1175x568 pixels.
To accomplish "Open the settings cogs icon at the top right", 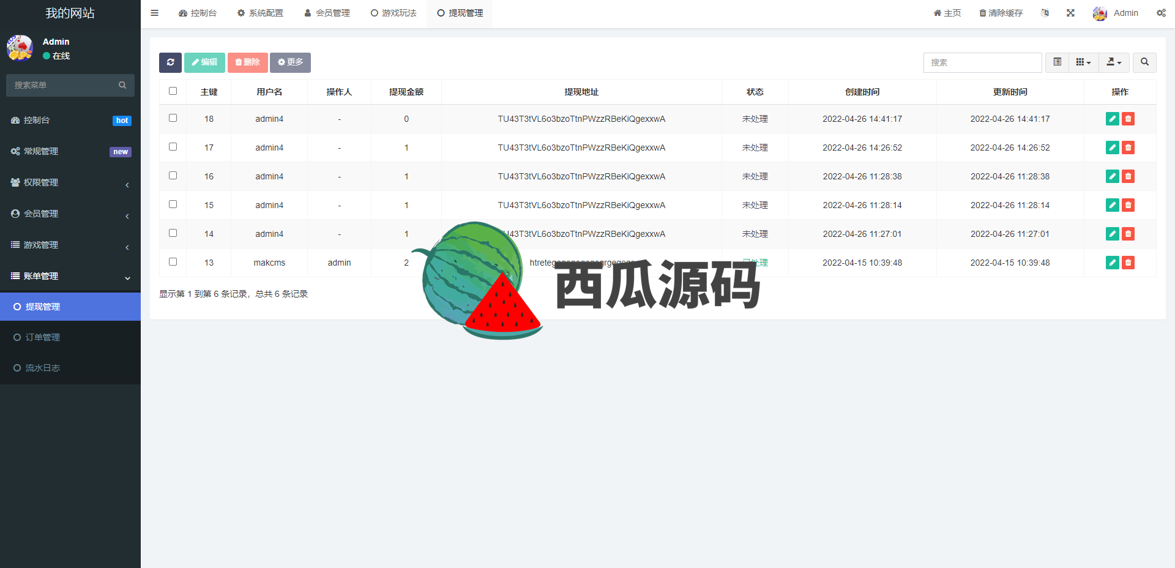I will pyautogui.click(x=1161, y=13).
